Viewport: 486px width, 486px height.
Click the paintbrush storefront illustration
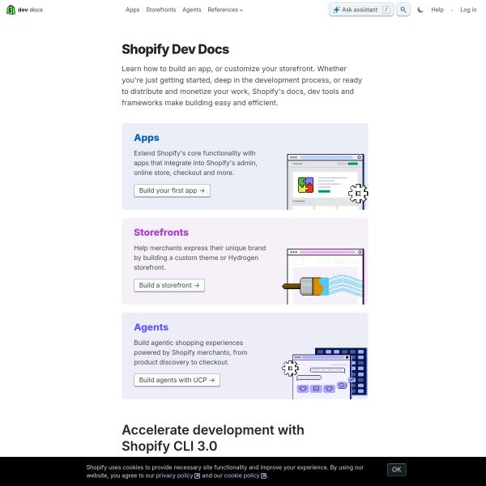pyautogui.click(x=322, y=286)
